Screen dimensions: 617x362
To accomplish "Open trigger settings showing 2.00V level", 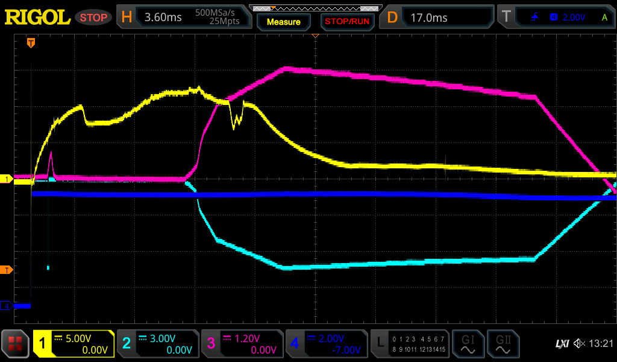I will (556, 17).
